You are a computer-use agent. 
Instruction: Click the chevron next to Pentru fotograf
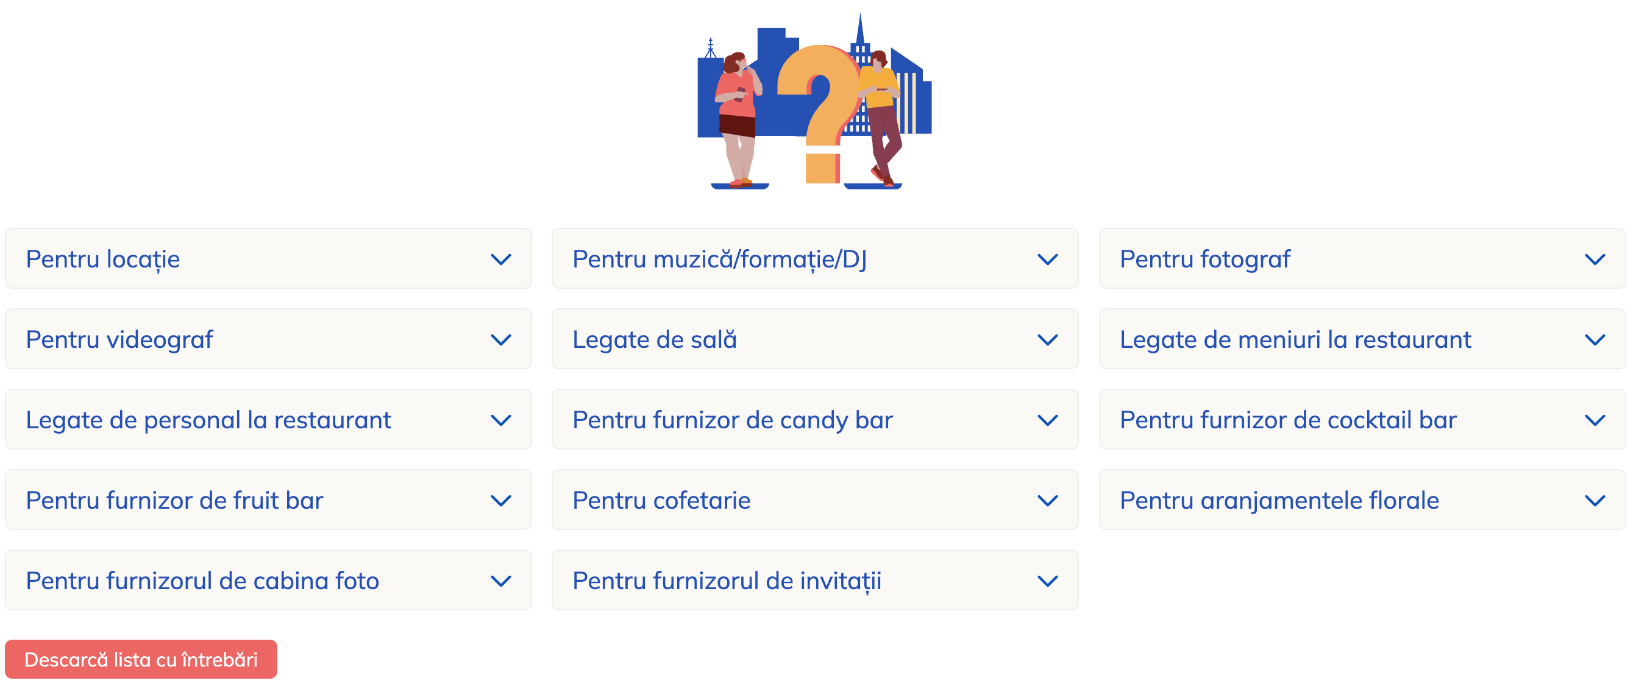pos(1594,260)
